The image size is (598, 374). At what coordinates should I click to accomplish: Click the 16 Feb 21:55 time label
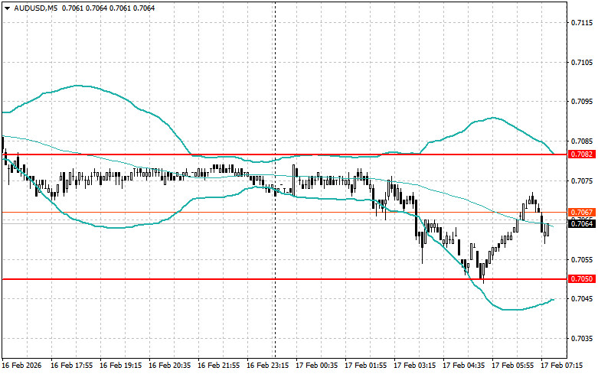[x=219, y=366]
